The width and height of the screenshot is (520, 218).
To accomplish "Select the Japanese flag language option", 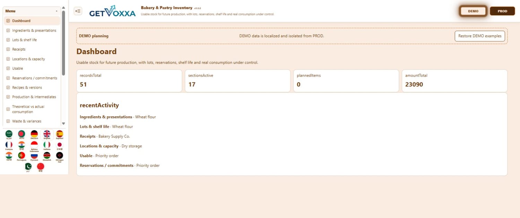I will [x=60, y=146].
